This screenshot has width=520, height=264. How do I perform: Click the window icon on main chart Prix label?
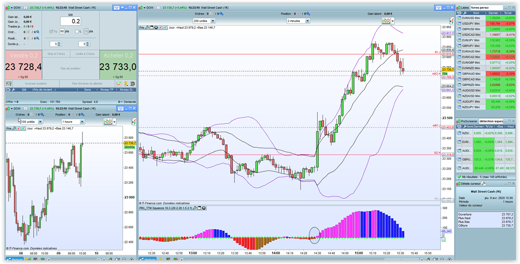click(152, 27)
